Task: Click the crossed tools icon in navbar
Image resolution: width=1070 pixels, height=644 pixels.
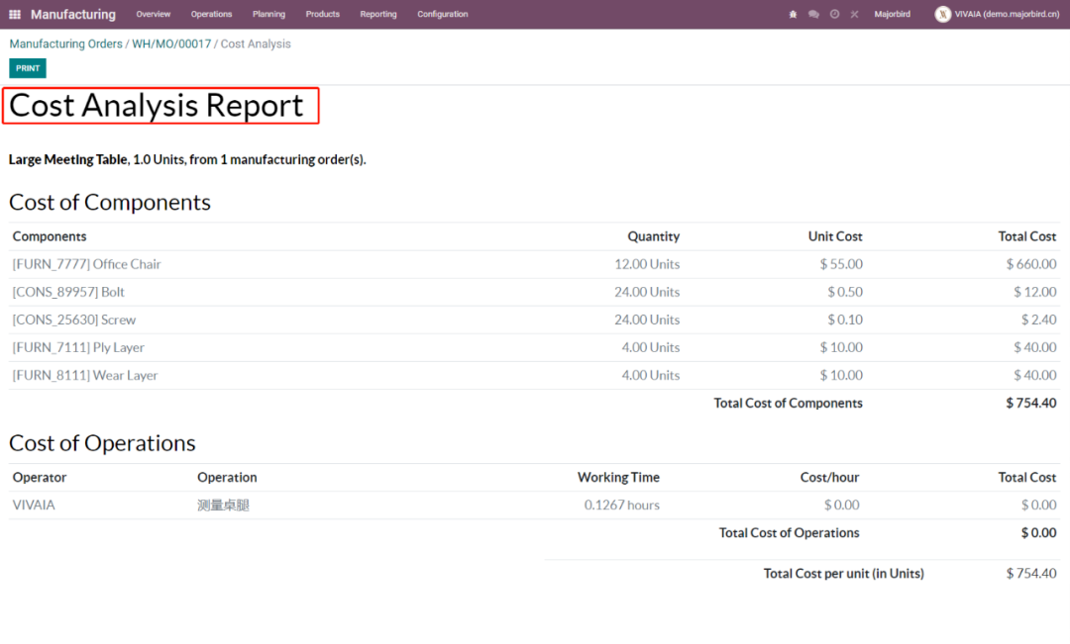Action: point(854,15)
